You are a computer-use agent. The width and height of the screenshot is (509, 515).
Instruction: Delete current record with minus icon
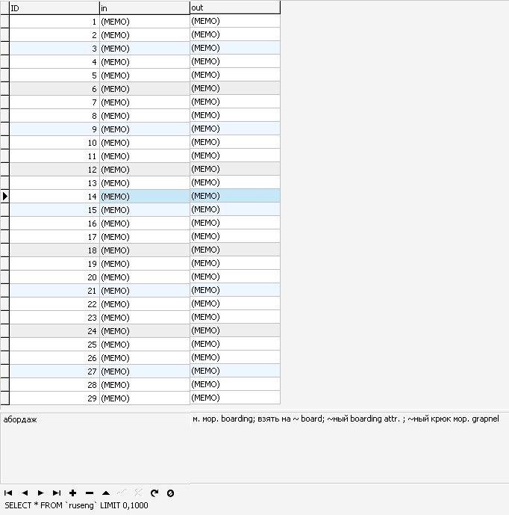pos(90,493)
